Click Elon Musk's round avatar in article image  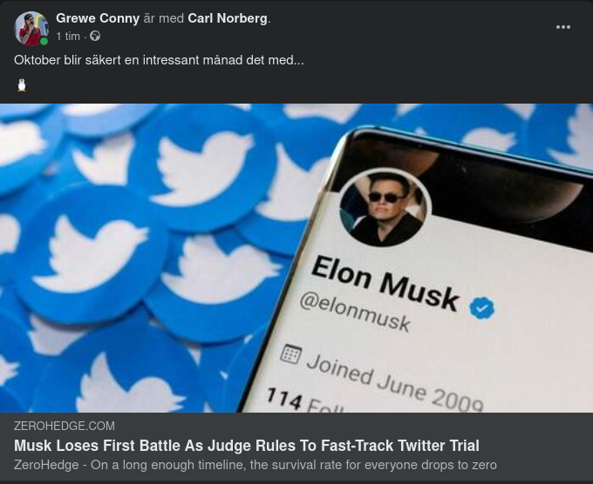(384, 208)
